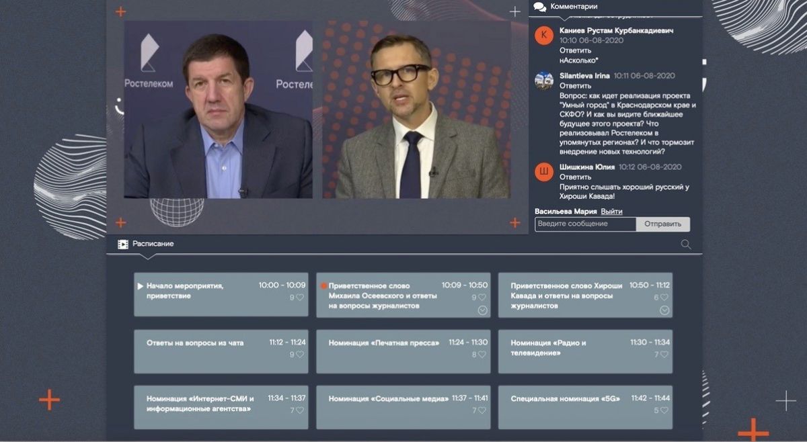Click commenter name Silantieva Irina
This screenshot has height=442, width=807.
coord(584,76)
